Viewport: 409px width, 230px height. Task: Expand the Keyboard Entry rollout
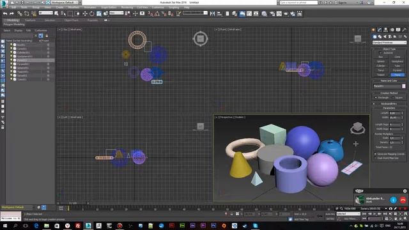(389, 103)
